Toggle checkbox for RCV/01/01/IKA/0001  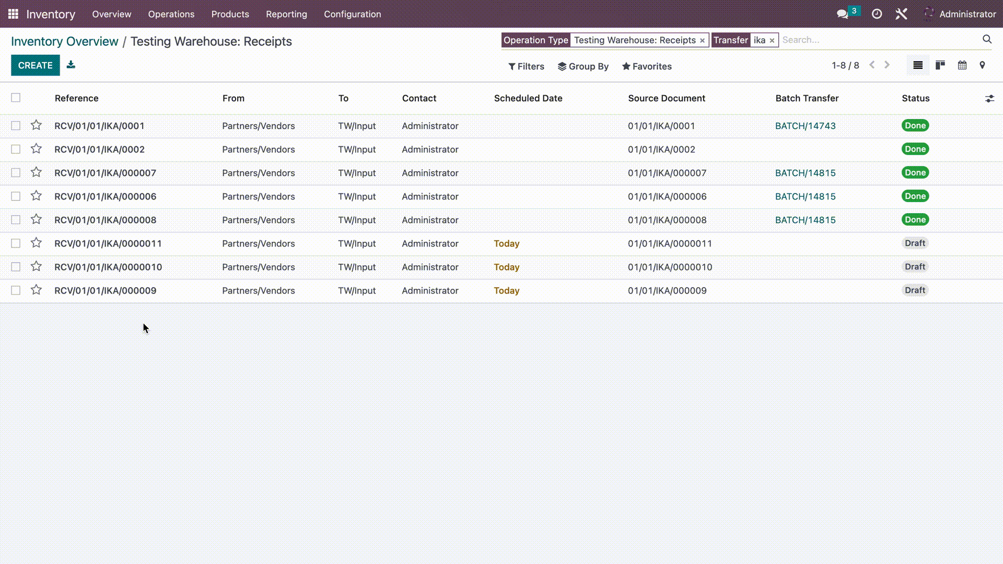point(16,125)
